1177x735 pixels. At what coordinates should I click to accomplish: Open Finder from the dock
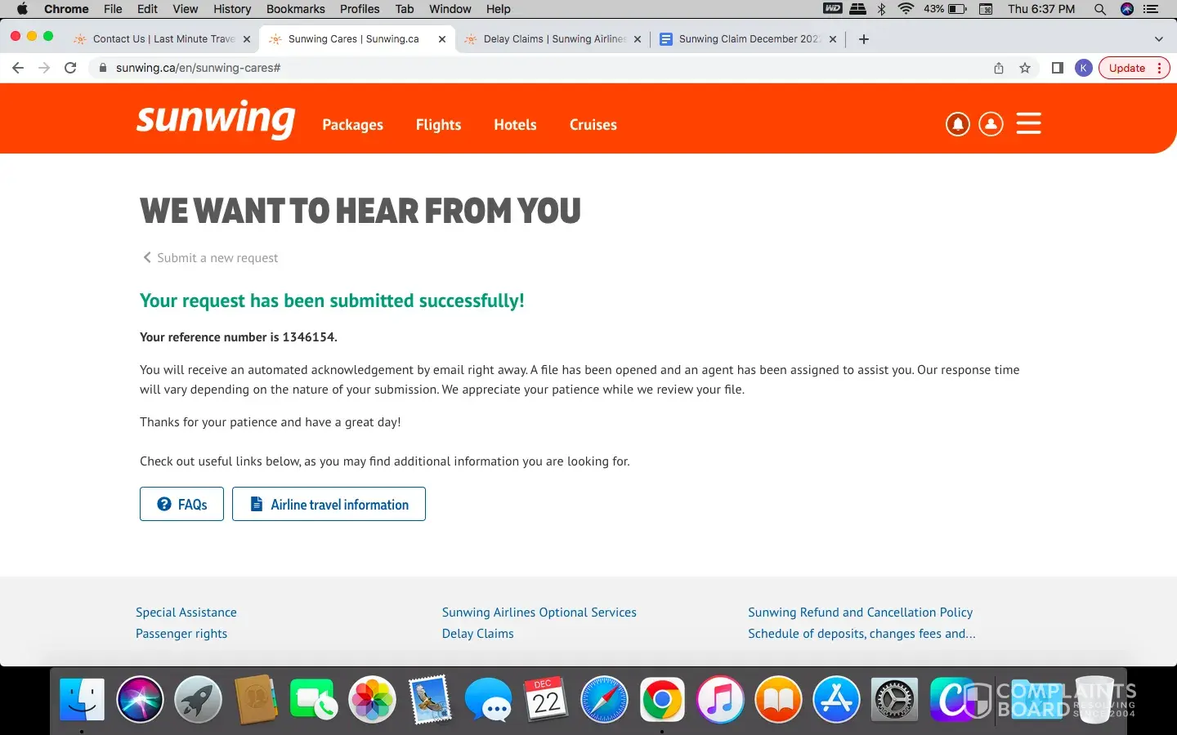(82, 700)
